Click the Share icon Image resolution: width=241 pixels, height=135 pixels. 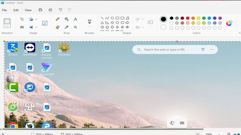tap(50, 10)
